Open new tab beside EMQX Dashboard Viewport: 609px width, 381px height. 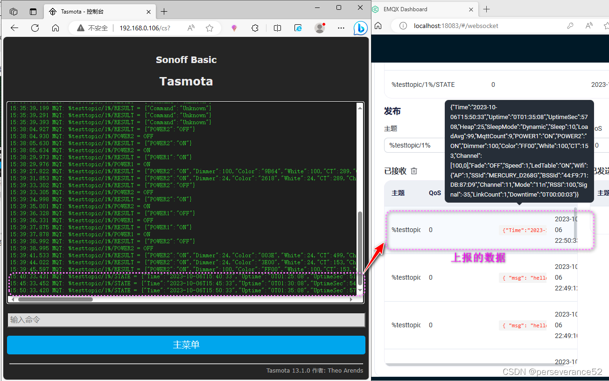click(x=486, y=9)
